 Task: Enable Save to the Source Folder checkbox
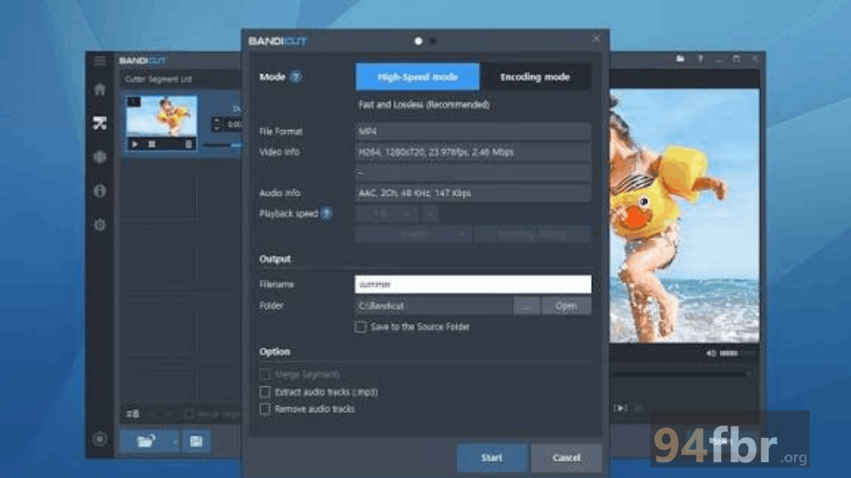tap(360, 327)
